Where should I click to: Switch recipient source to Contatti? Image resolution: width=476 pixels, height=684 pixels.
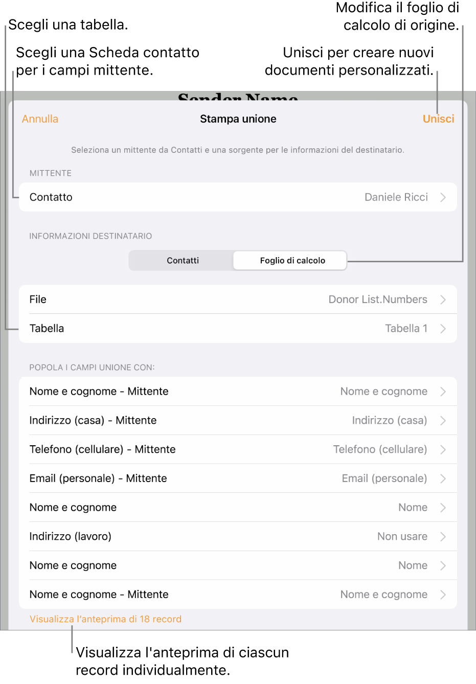(183, 261)
